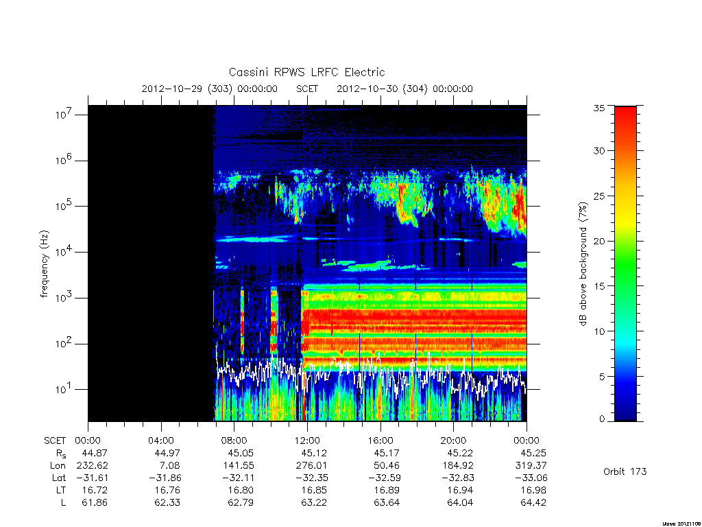
Task: Click the LT value '16.85'
Action: pyautogui.click(x=314, y=490)
